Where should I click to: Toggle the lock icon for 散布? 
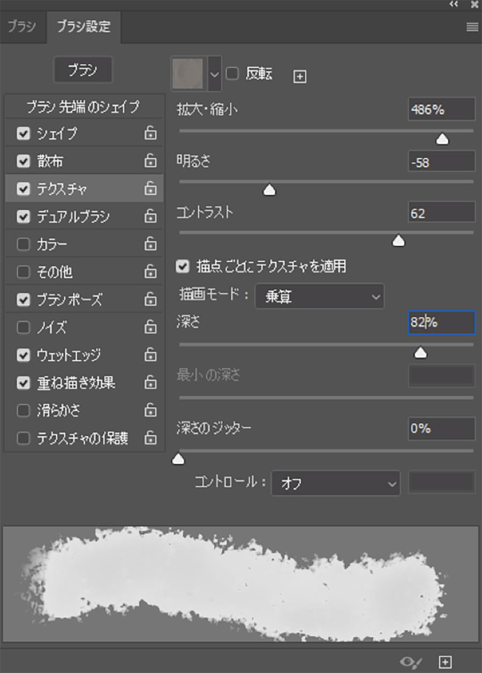tap(150, 161)
